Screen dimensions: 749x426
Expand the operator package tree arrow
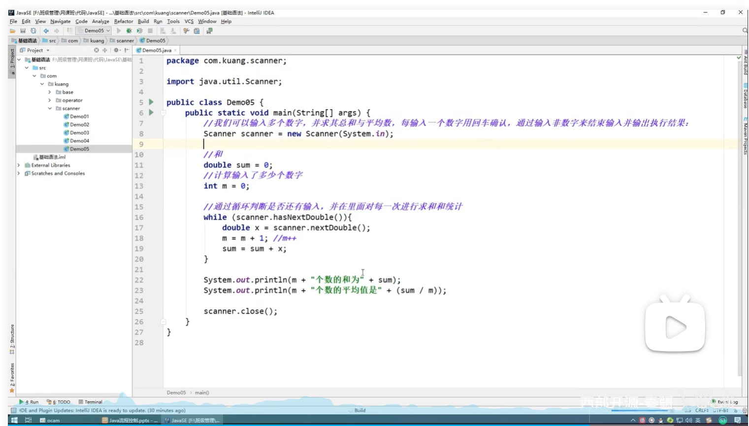tap(50, 100)
